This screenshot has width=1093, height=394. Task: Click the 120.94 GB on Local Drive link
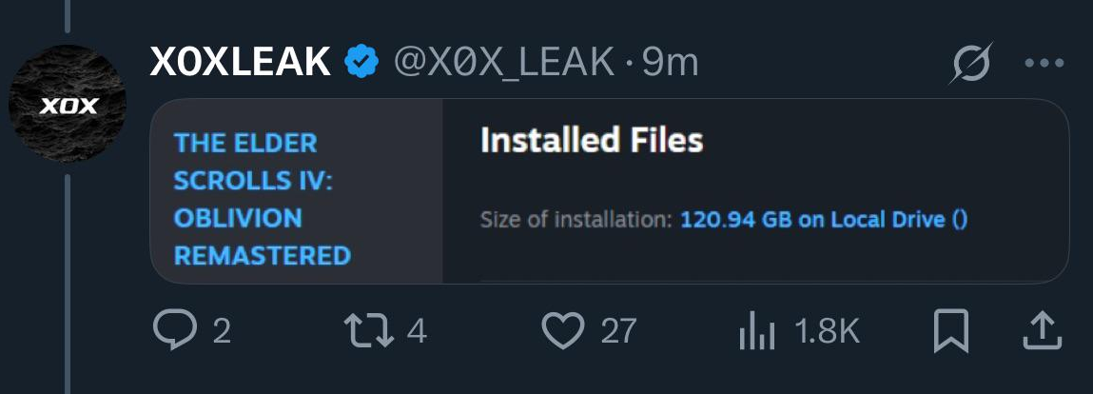point(824,220)
